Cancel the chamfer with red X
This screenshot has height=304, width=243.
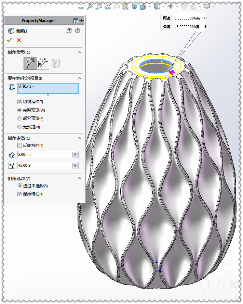(x=19, y=40)
